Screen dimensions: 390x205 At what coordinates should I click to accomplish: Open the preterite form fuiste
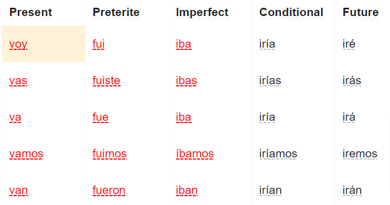(107, 81)
